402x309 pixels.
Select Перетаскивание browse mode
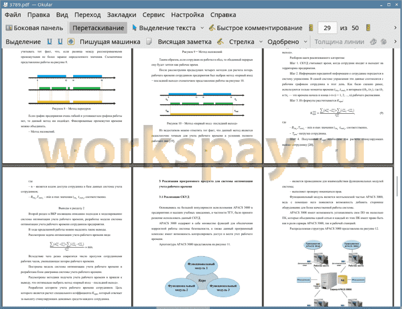point(98,28)
